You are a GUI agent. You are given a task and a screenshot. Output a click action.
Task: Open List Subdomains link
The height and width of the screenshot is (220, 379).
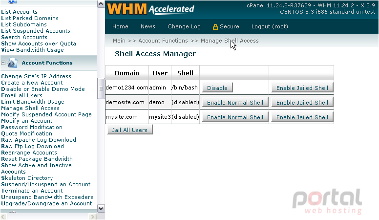24,24
